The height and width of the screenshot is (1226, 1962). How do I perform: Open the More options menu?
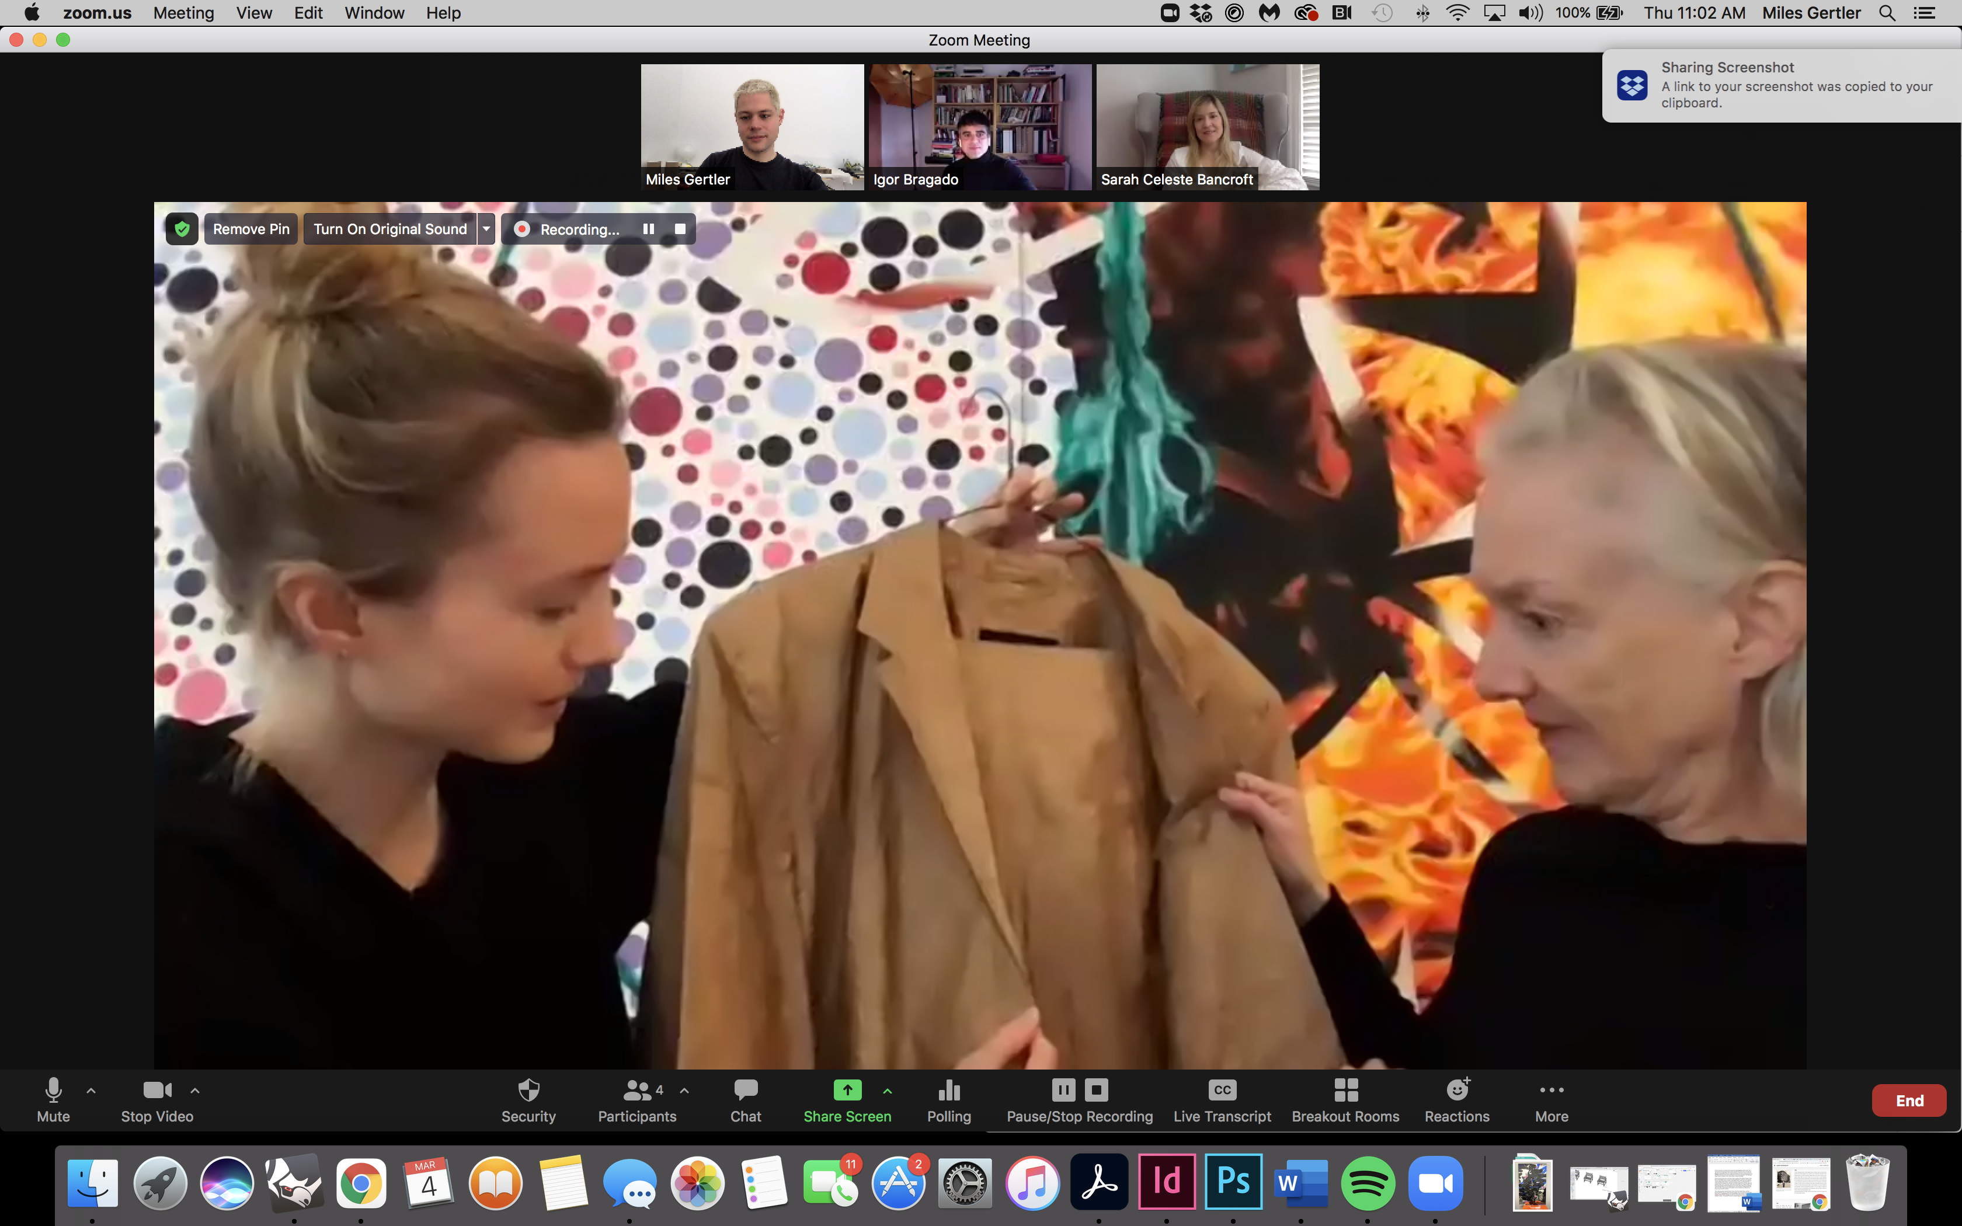tap(1551, 1099)
